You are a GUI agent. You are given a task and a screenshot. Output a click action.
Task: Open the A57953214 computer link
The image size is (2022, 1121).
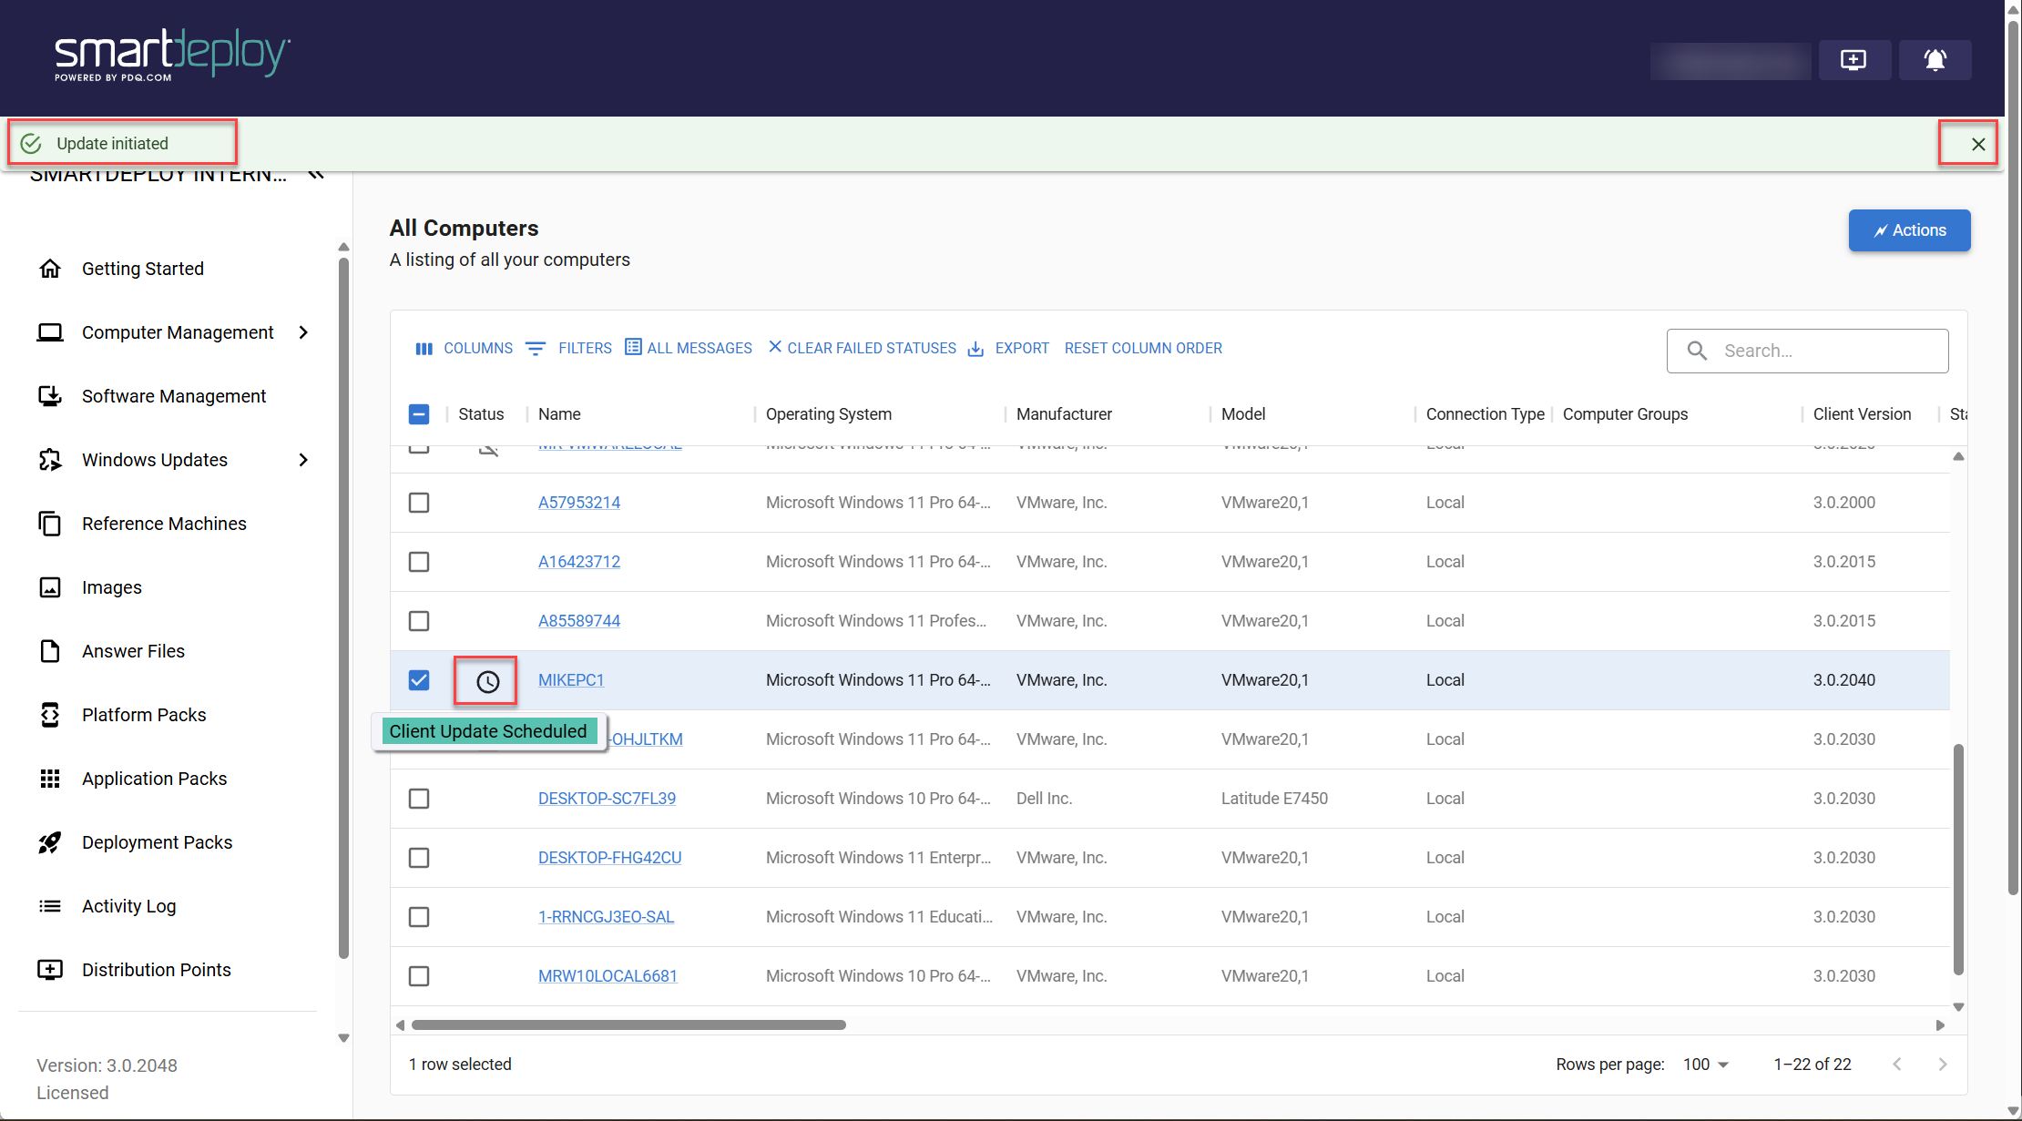[579, 503]
